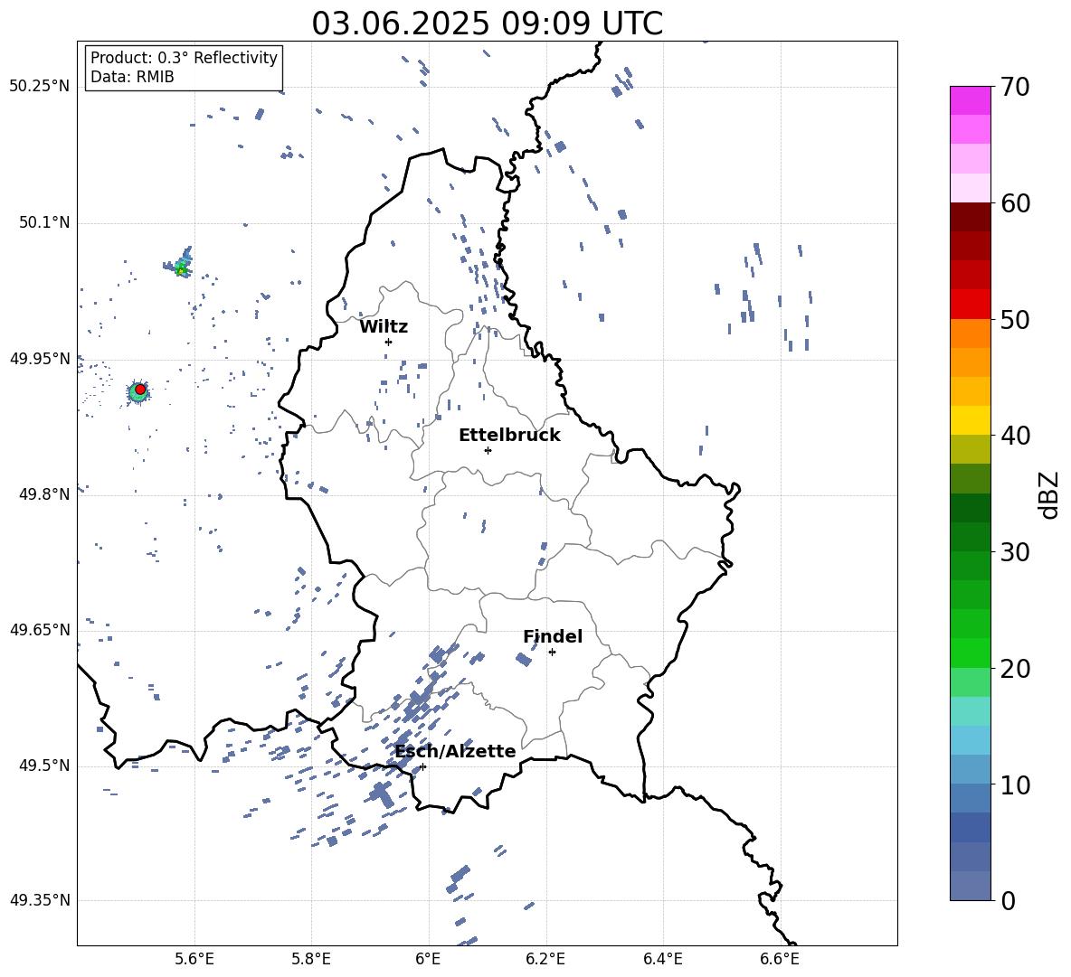
Task: Click the magenta color band at the colorbar top
Action: coord(970,100)
